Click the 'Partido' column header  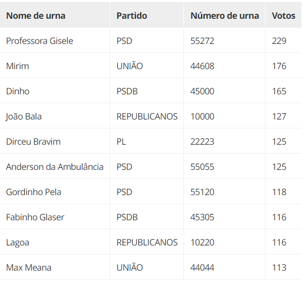point(131,15)
